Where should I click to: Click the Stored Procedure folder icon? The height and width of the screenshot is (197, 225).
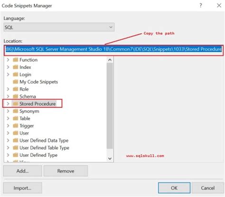(15, 103)
